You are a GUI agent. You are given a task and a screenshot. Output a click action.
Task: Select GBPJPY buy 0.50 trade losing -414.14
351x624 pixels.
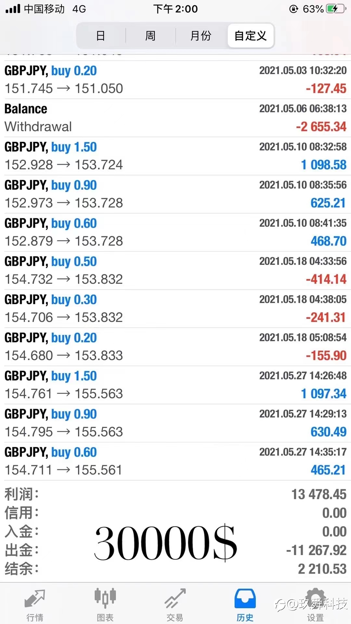pos(175,270)
